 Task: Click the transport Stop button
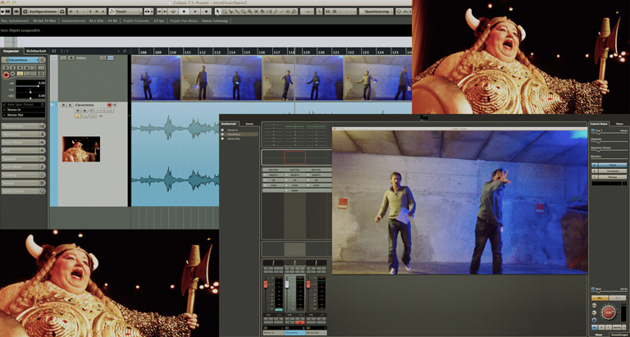pos(184,11)
